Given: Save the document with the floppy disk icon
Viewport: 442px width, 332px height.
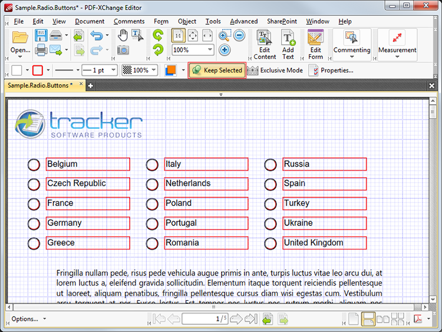Looking at the screenshot, I should click(x=41, y=36).
